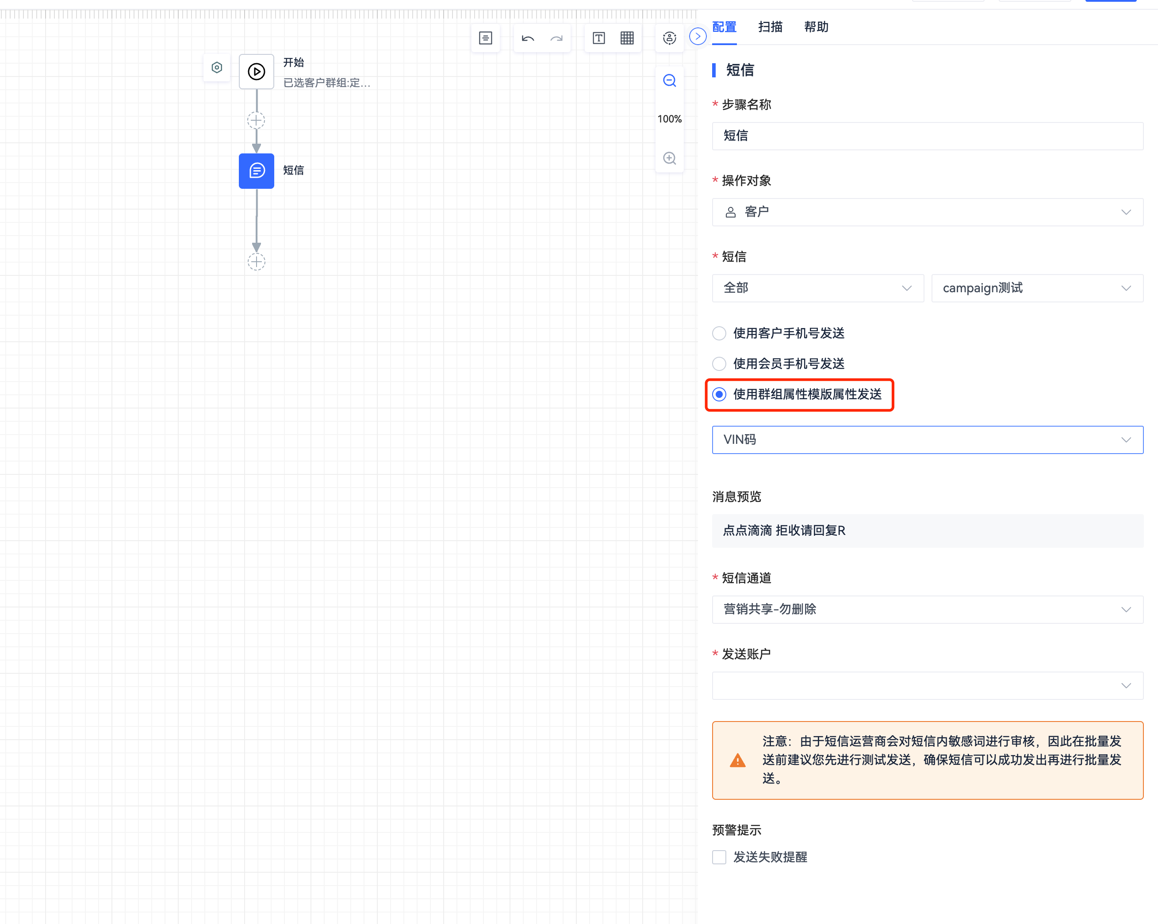
Task: Switch to the 配置 tab
Action: coord(724,27)
